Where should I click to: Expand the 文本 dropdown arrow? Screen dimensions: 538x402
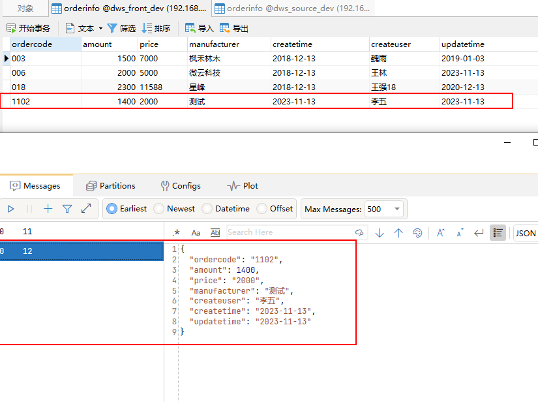[x=100, y=29]
